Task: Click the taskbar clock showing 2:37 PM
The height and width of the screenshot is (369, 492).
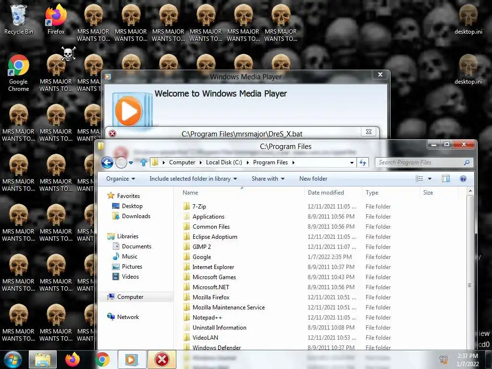Action: (467, 360)
